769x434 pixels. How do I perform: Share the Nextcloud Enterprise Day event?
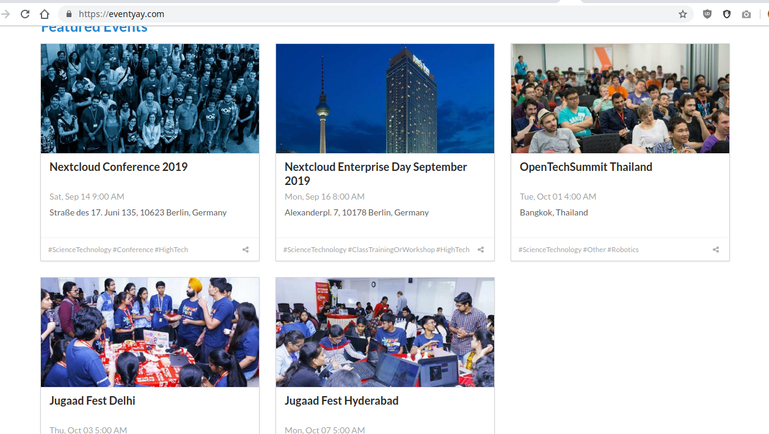(480, 249)
